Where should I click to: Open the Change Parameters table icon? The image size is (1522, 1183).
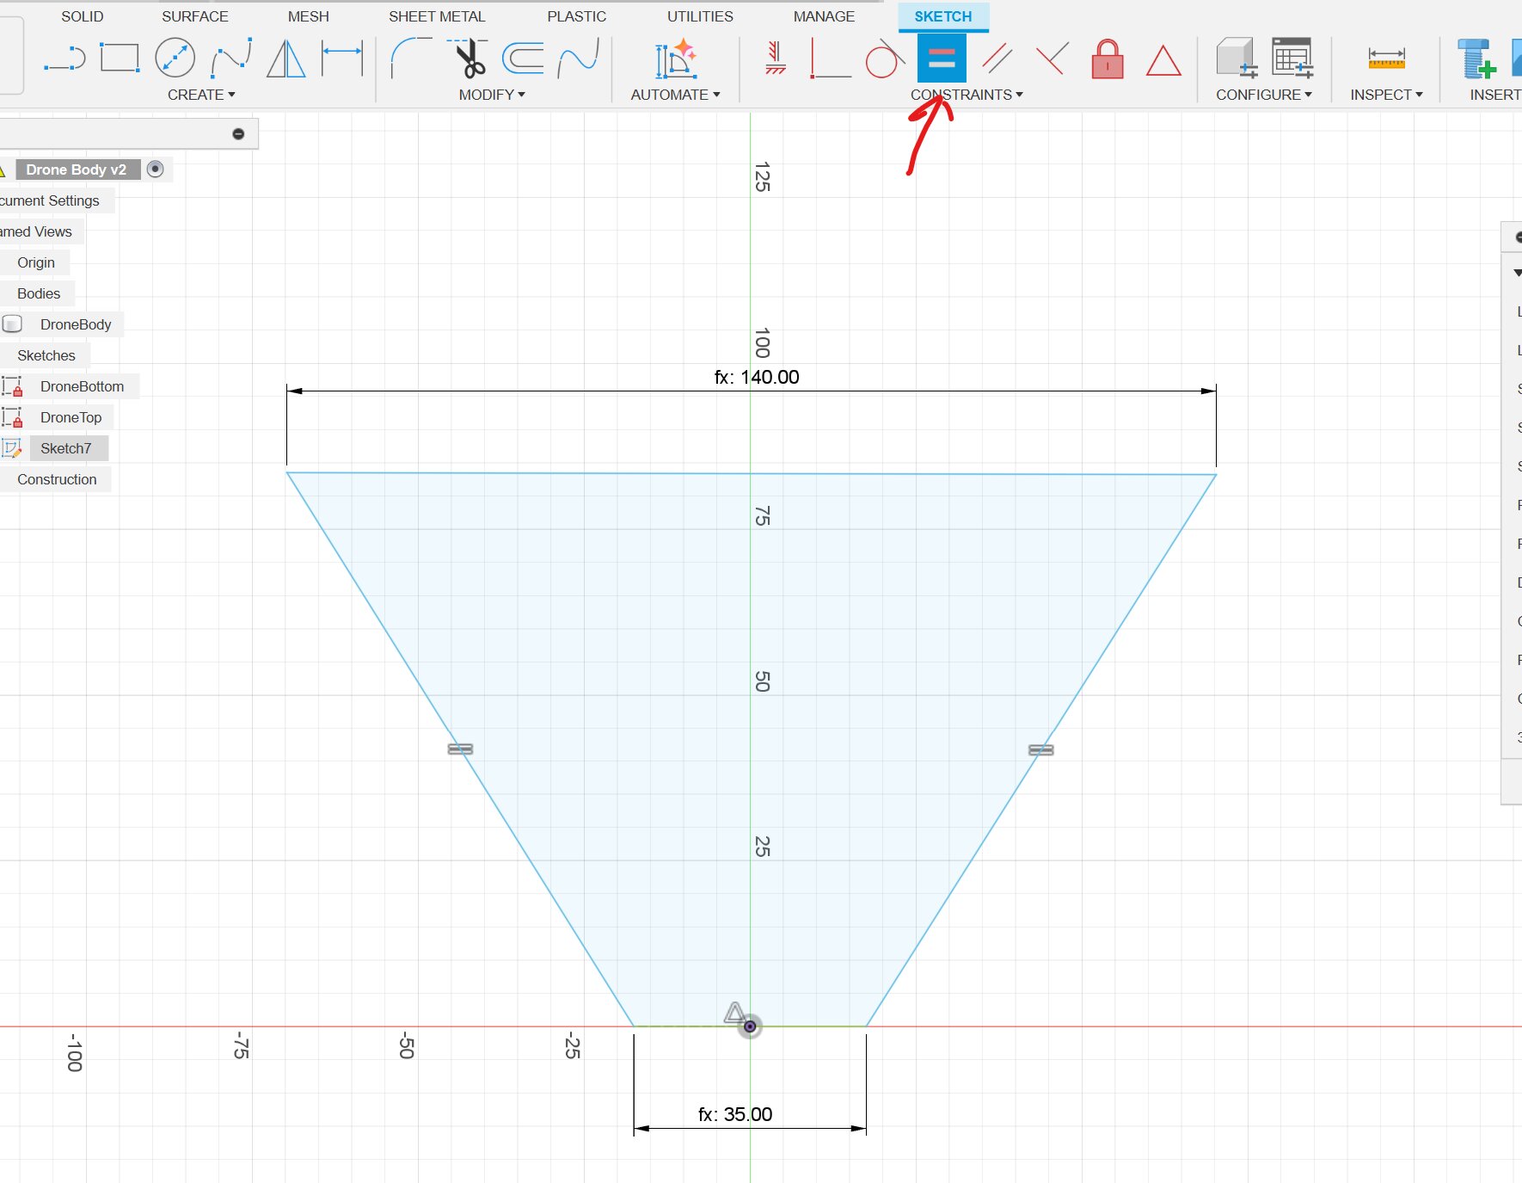pyautogui.click(x=1292, y=58)
